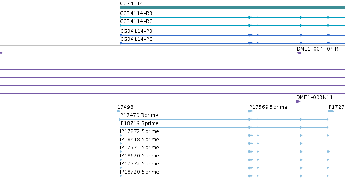Select the IP17571.5prime alignment label
The image size is (345, 178).
pyautogui.click(x=139, y=148)
